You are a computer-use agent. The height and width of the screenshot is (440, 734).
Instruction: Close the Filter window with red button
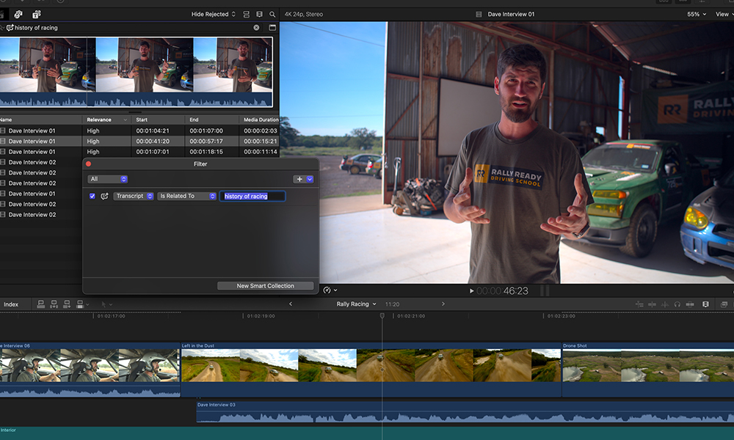pyautogui.click(x=89, y=164)
